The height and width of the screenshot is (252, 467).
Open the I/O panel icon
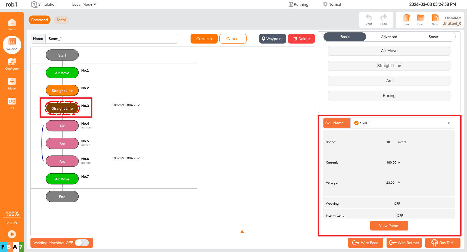(12, 103)
